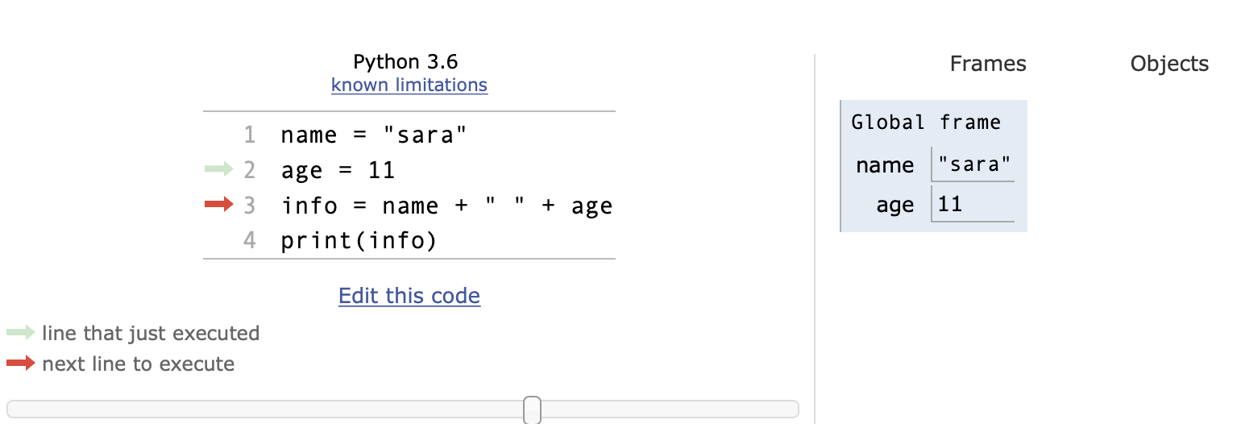Screen dimensions: 1241x424
Task: Select code line age = 11
Action: (338, 170)
